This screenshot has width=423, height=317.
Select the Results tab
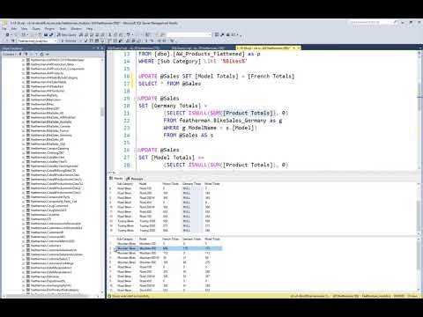pyautogui.click(x=116, y=179)
